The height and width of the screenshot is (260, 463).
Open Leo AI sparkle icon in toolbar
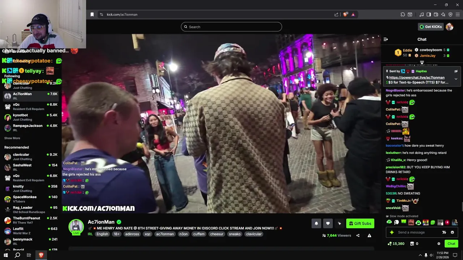pyautogui.click(x=443, y=14)
